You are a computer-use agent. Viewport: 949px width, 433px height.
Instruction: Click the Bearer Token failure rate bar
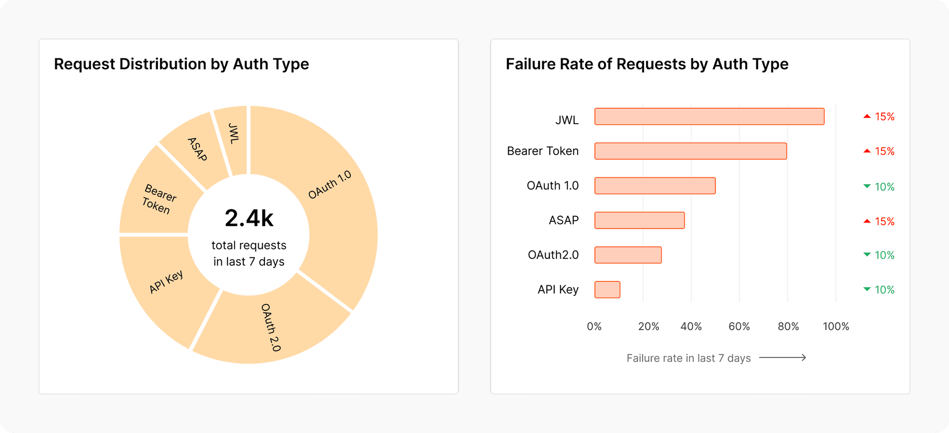(690, 151)
